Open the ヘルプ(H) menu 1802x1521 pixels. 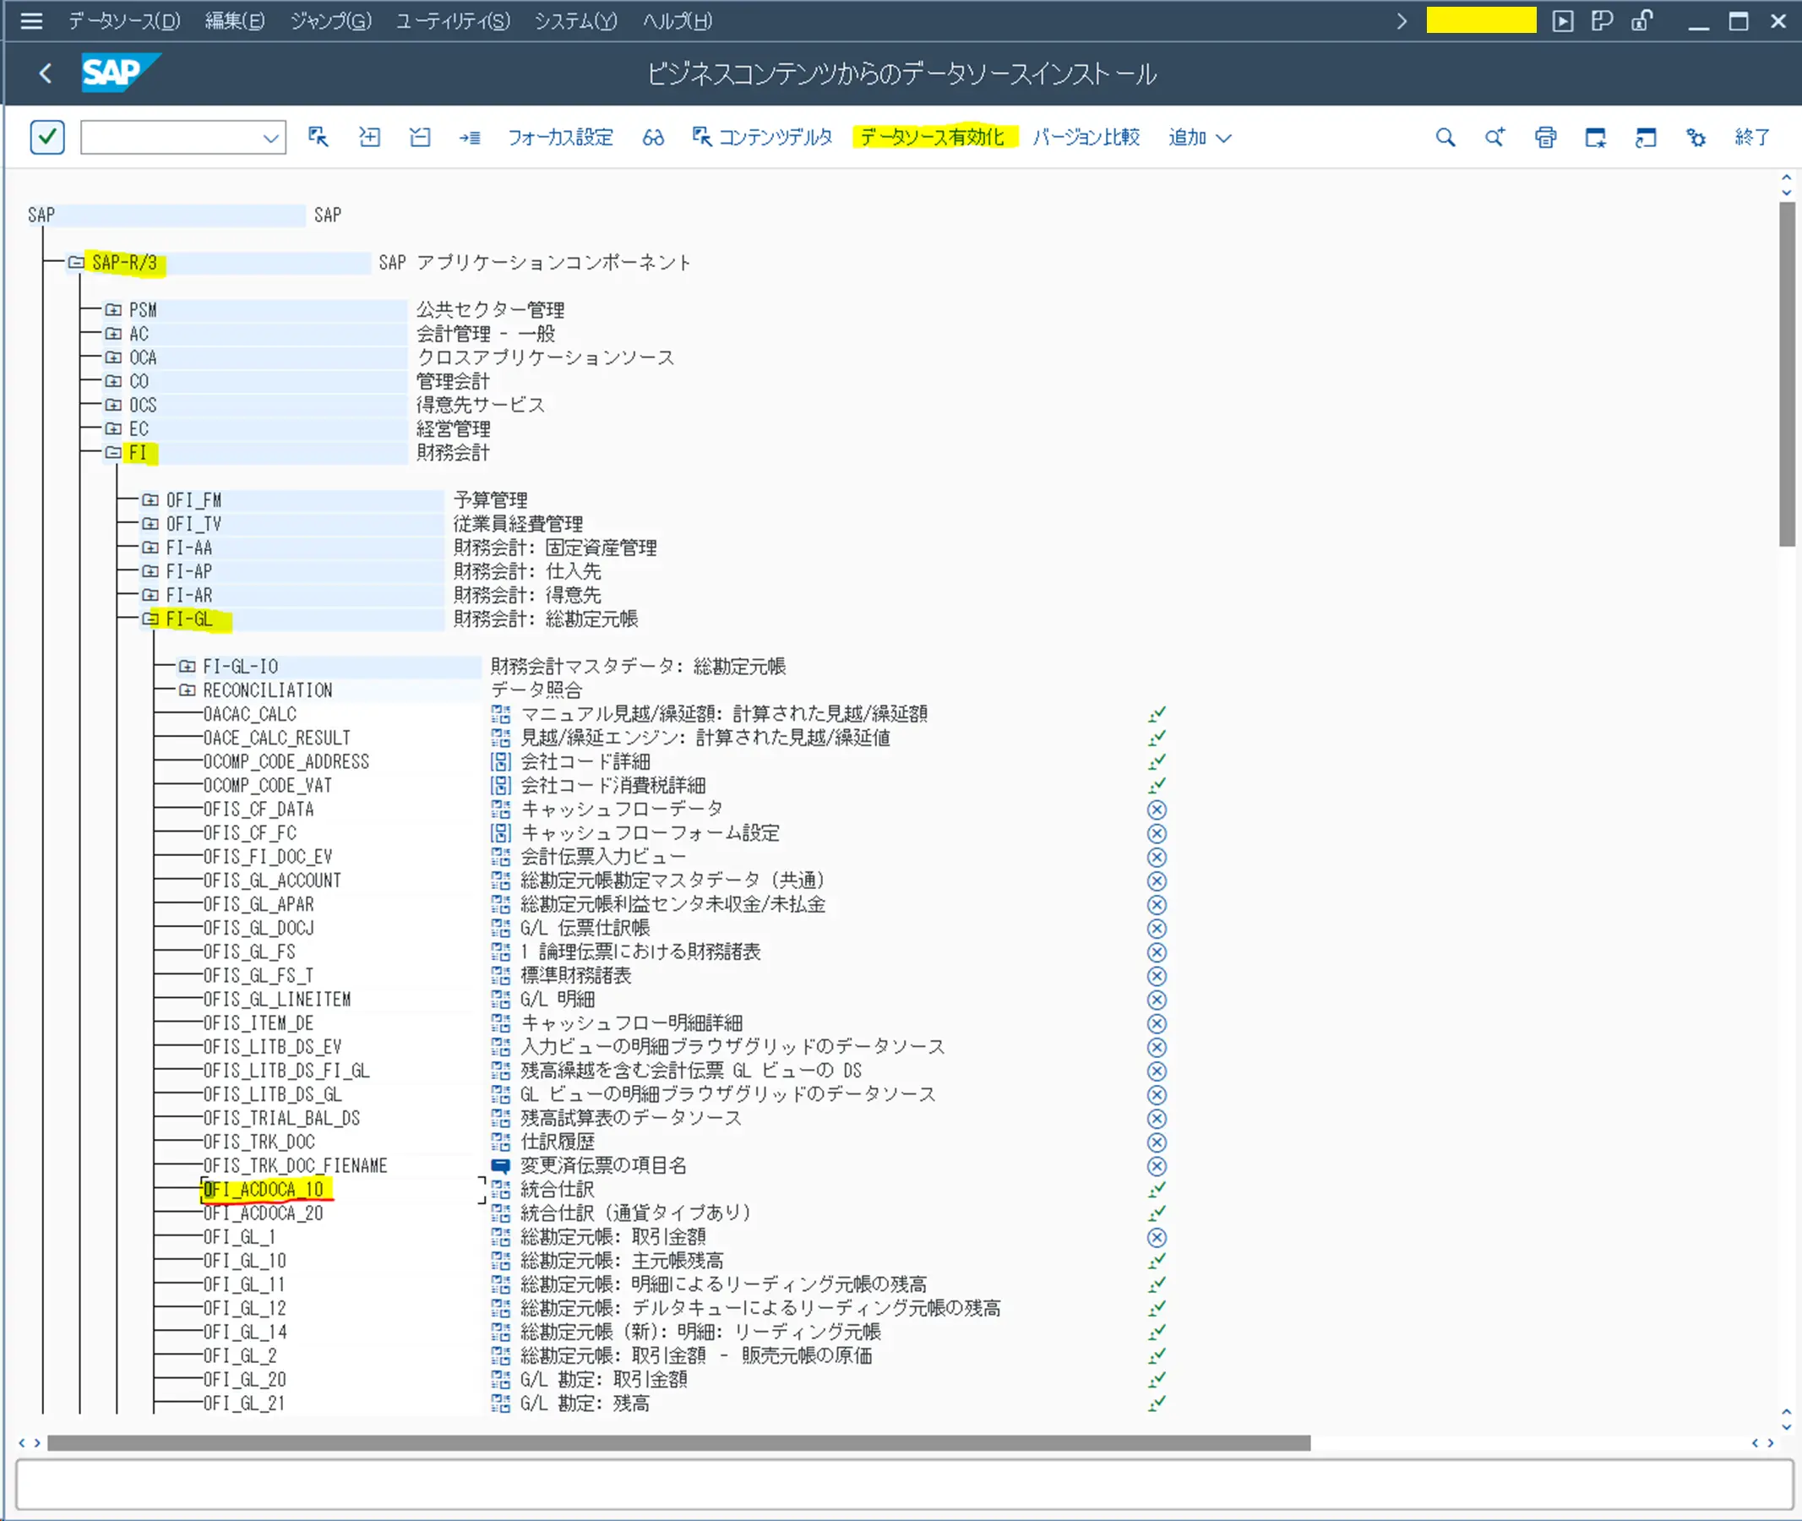678,20
